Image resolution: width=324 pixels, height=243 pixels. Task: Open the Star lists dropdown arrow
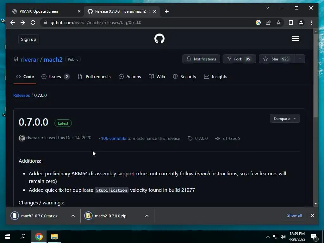click(300, 59)
